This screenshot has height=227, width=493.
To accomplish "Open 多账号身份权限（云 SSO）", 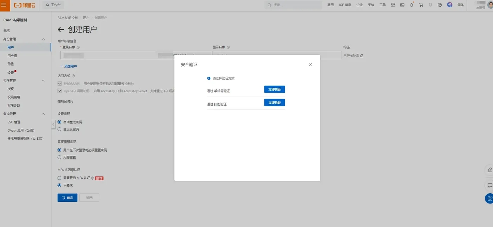I will click(x=25, y=139).
